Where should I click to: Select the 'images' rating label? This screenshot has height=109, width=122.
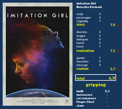point(81,36)
